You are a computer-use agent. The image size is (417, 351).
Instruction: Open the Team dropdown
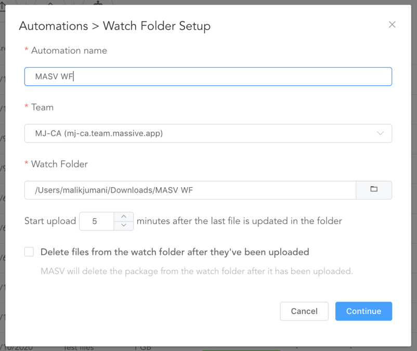(208, 133)
